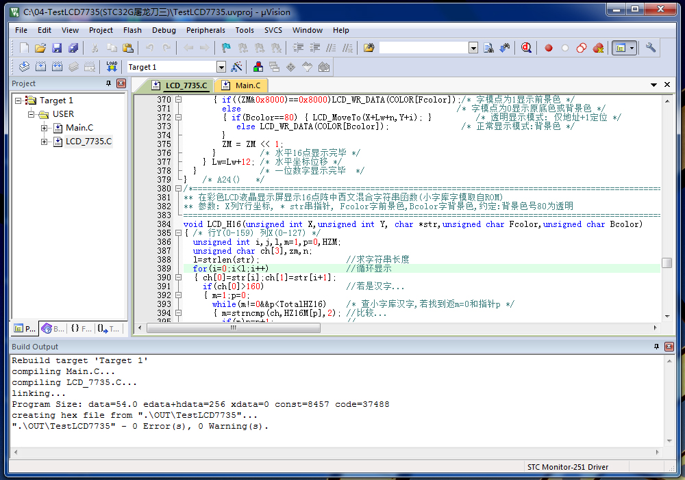This screenshot has height=480, width=685.
Task: Start debug session icon
Action: (526, 48)
